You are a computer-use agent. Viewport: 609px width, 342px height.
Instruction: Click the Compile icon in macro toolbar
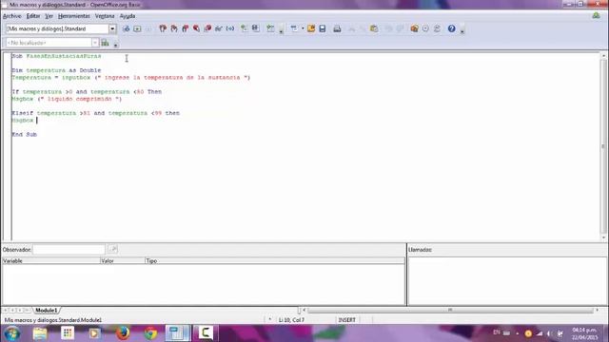coord(127,28)
